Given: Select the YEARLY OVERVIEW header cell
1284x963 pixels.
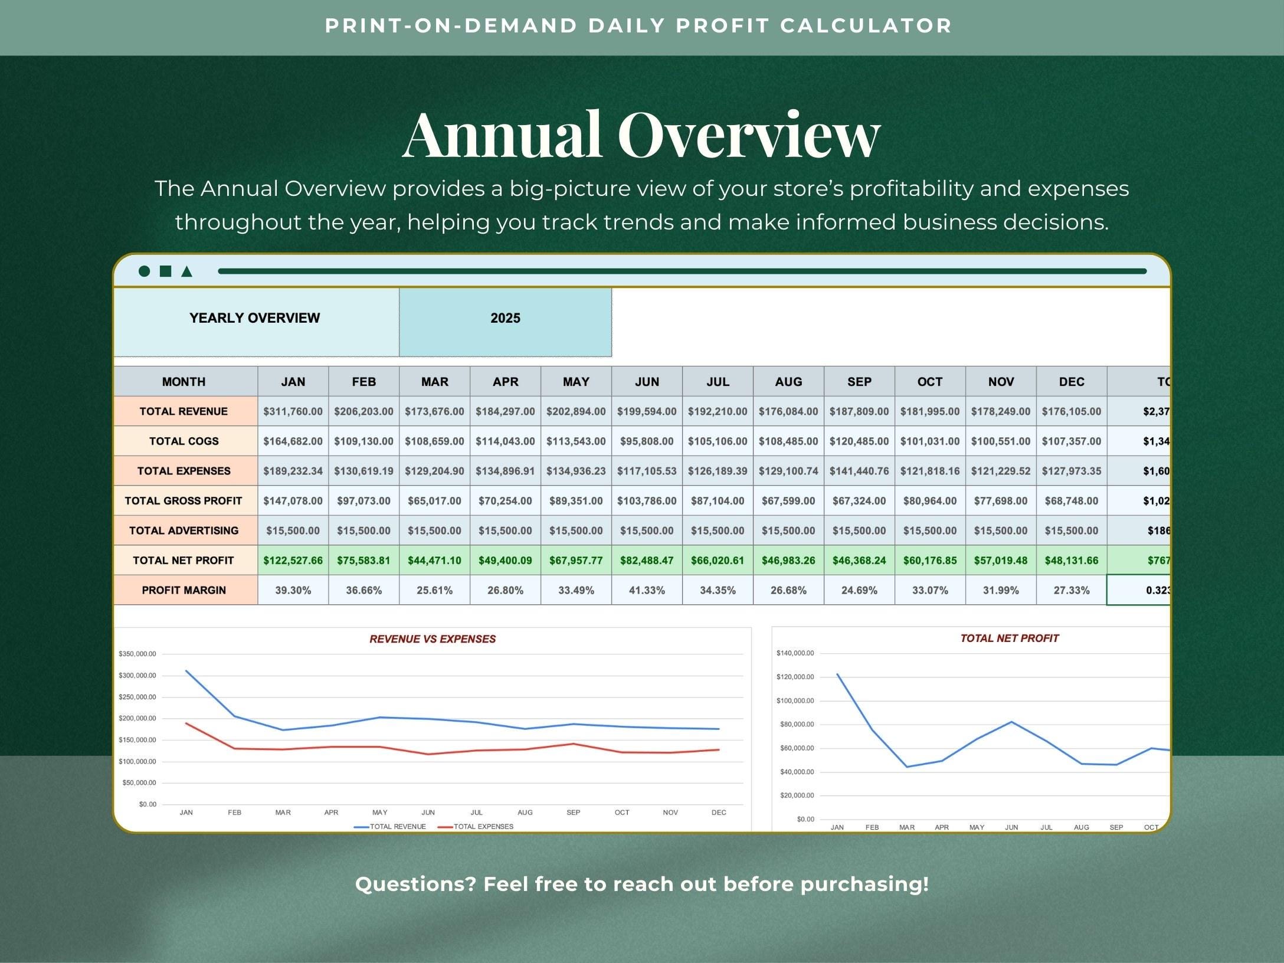Looking at the screenshot, I should 256,322.
